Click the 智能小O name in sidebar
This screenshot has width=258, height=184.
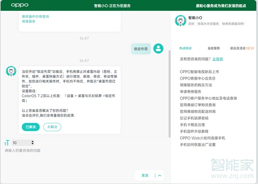coord(195,18)
